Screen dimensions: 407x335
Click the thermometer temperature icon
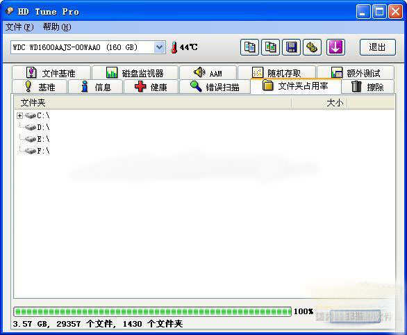click(x=174, y=47)
